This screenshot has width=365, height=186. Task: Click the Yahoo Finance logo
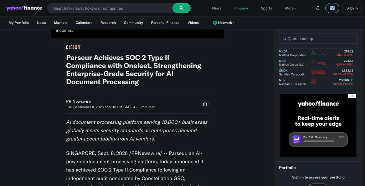pyautogui.click(x=24, y=8)
